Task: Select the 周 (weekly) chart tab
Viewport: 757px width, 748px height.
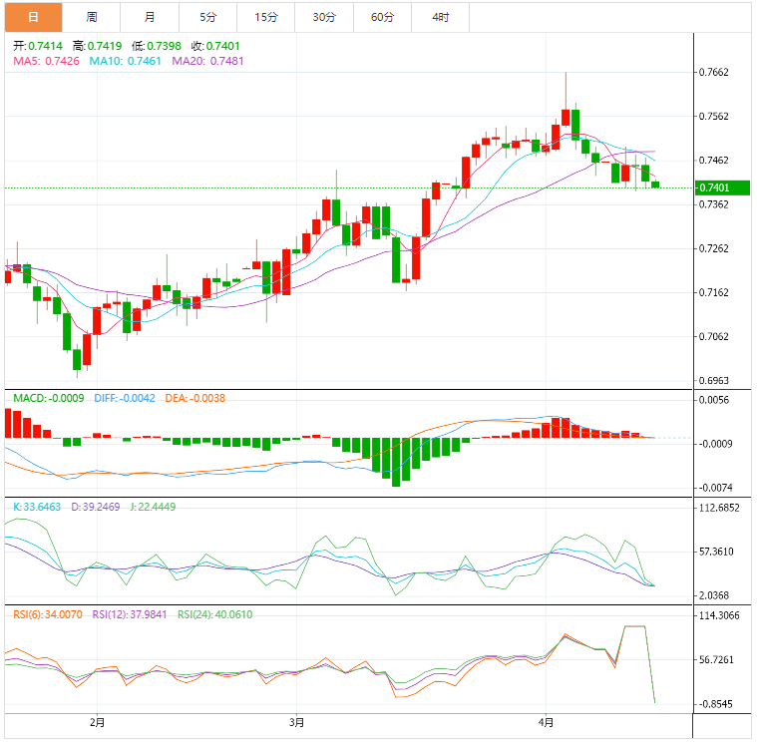Action: (x=92, y=17)
